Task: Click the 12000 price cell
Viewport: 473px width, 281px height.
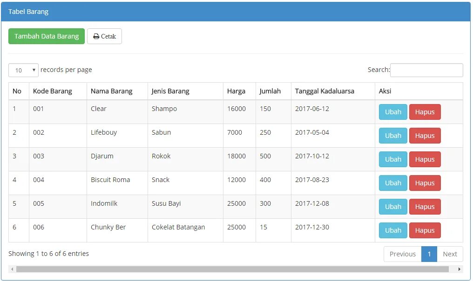Action: 239,183
